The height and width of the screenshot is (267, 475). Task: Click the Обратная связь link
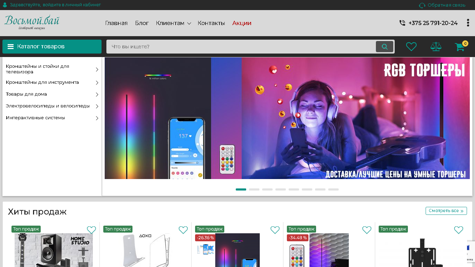point(446,5)
